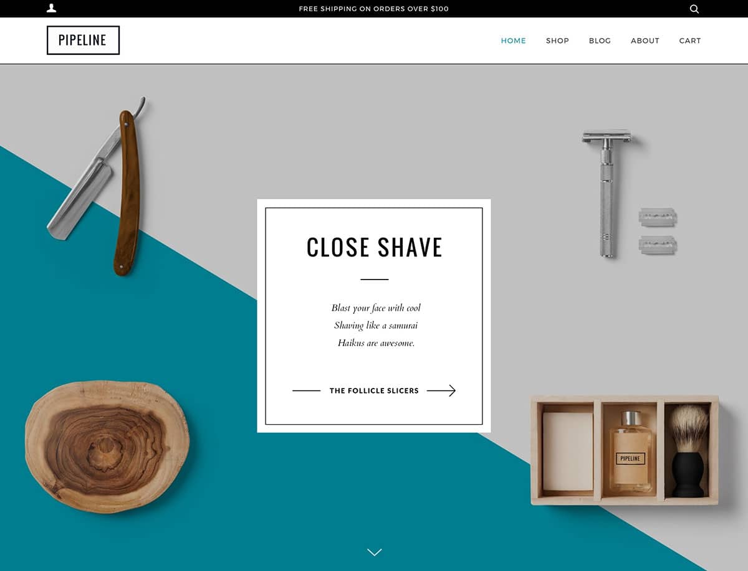
Task: Open the ABOUT menu item
Action: pyautogui.click(x=645, y=40)
